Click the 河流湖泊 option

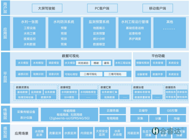click(x=84, y=63)
